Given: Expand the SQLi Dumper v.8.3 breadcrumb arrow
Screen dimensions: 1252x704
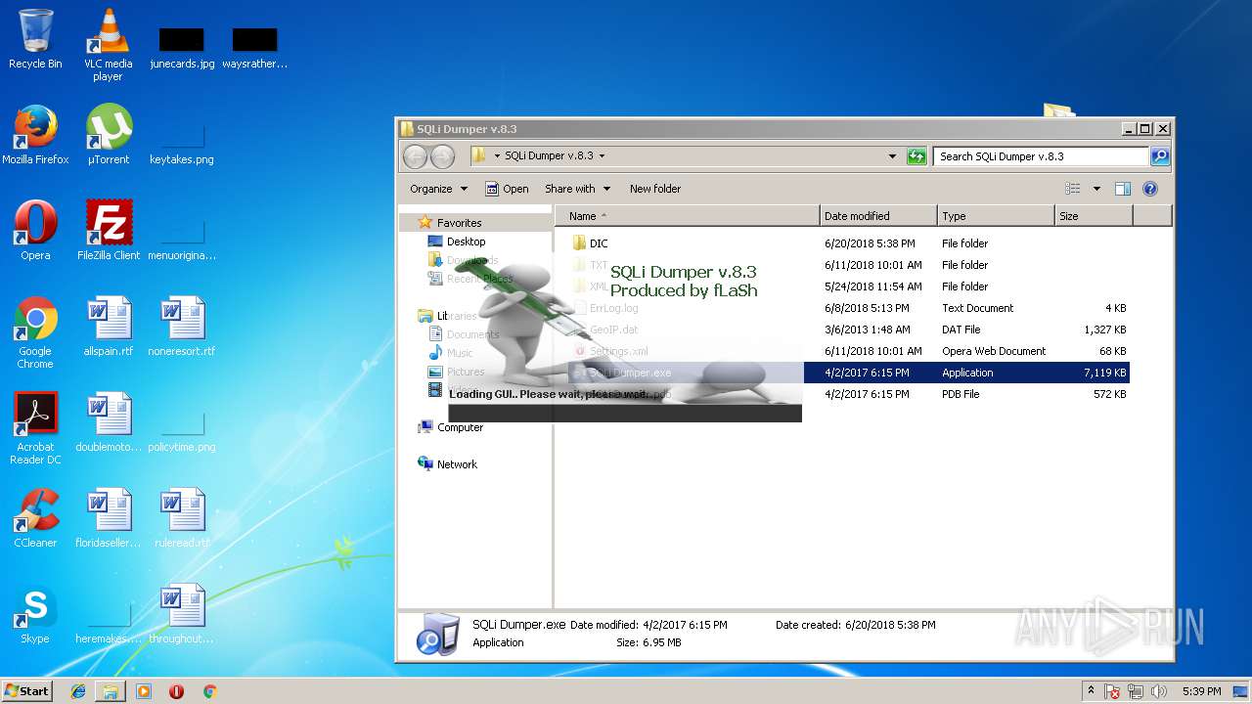Looking at the screenshot, I should click(x=602, y=156).
